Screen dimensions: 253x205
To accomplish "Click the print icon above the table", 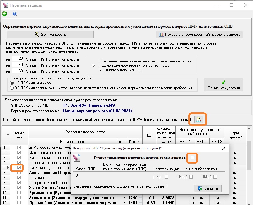I will pyautogui.click(x=198, y=119).
